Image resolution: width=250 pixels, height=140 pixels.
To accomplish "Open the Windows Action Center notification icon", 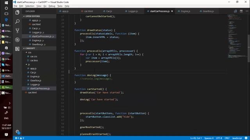I will tap(6, 135).
